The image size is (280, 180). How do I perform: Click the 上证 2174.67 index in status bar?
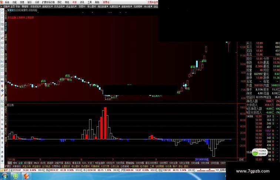click(x=15, y=170)
